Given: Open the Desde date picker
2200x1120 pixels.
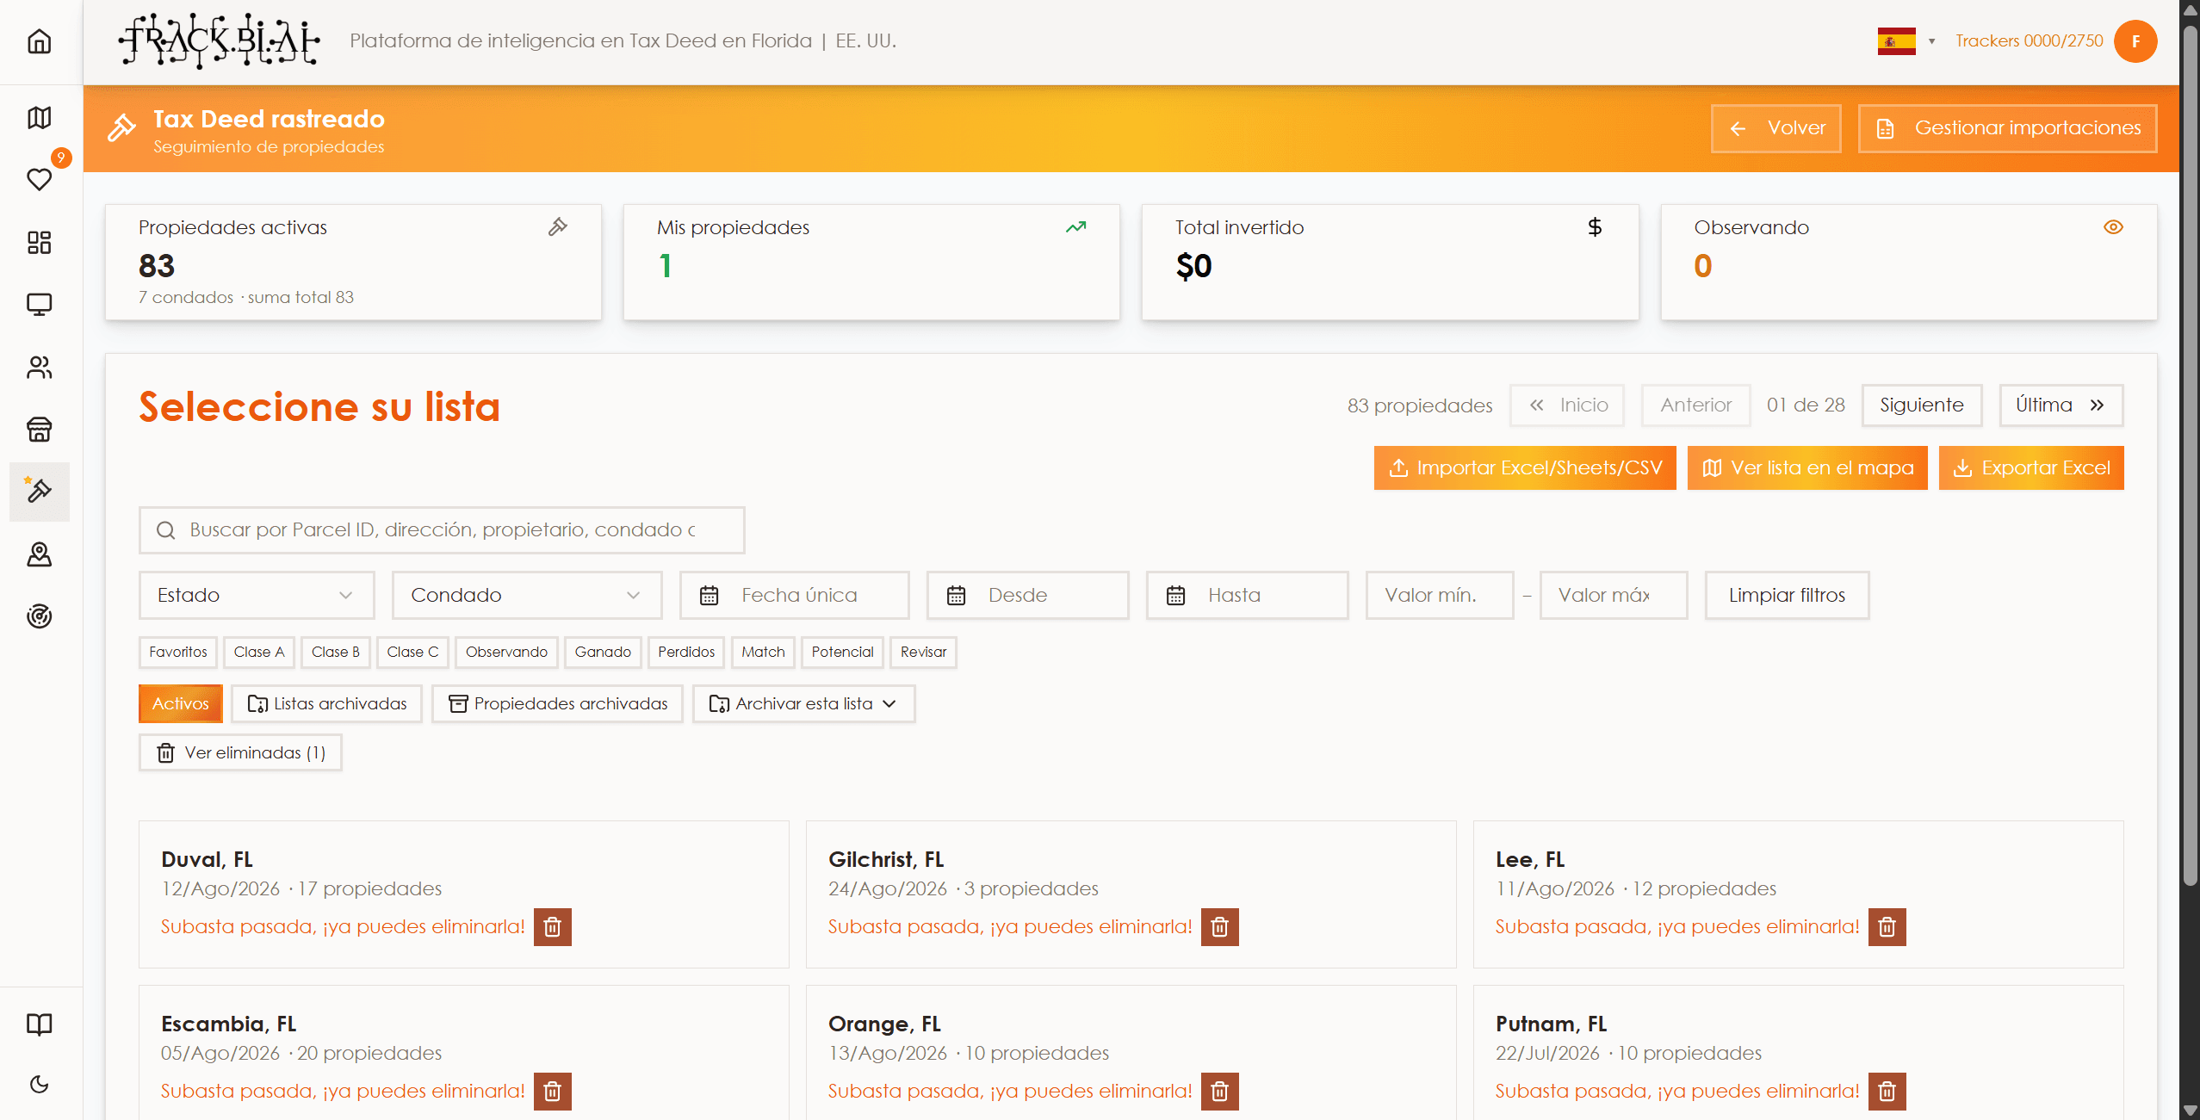Looking at the screenshot, I should pyautogui.click(x=1028, y=596).
